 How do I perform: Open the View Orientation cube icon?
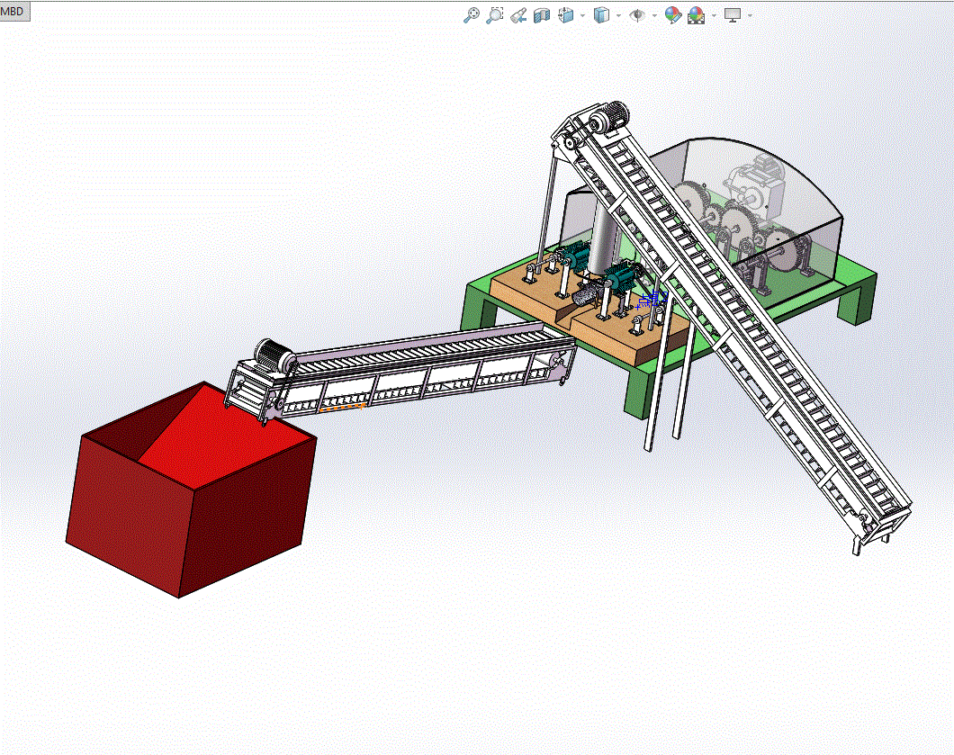coord(566,15)
